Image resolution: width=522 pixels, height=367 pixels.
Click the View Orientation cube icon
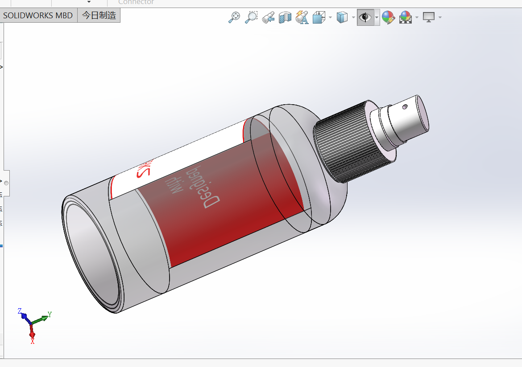tap(319, 17)
